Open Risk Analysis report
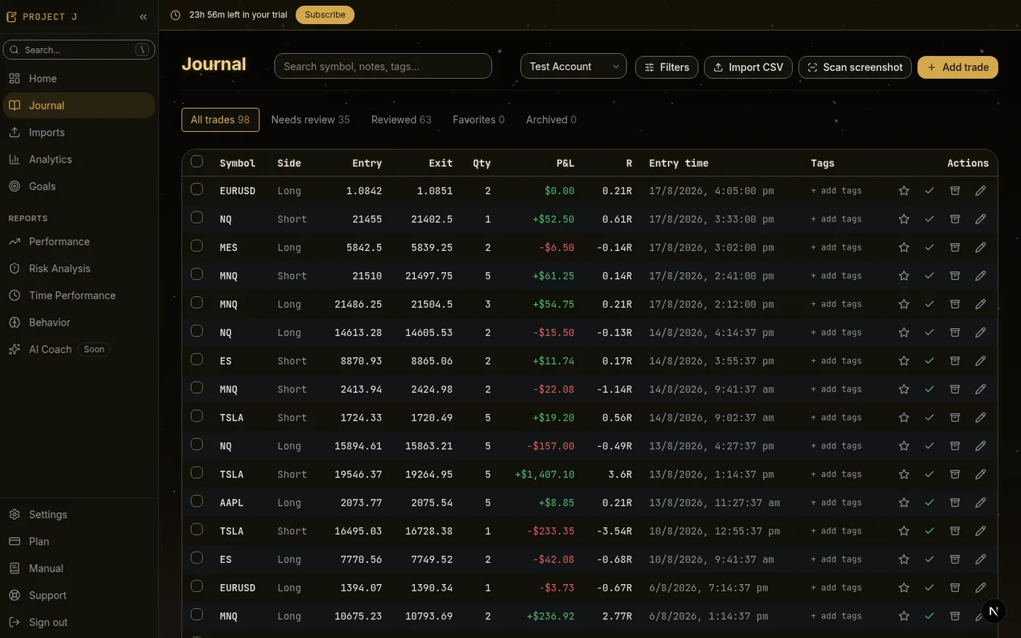This screenshot has height=638, width=1021. pos(79,268)
